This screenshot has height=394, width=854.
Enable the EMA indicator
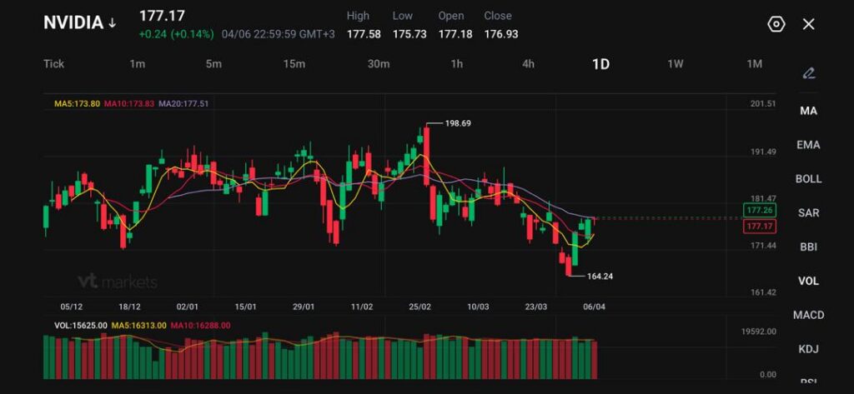[x=808, y=145]
